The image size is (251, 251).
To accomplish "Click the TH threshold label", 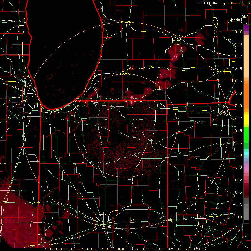I will click(240, 217).
